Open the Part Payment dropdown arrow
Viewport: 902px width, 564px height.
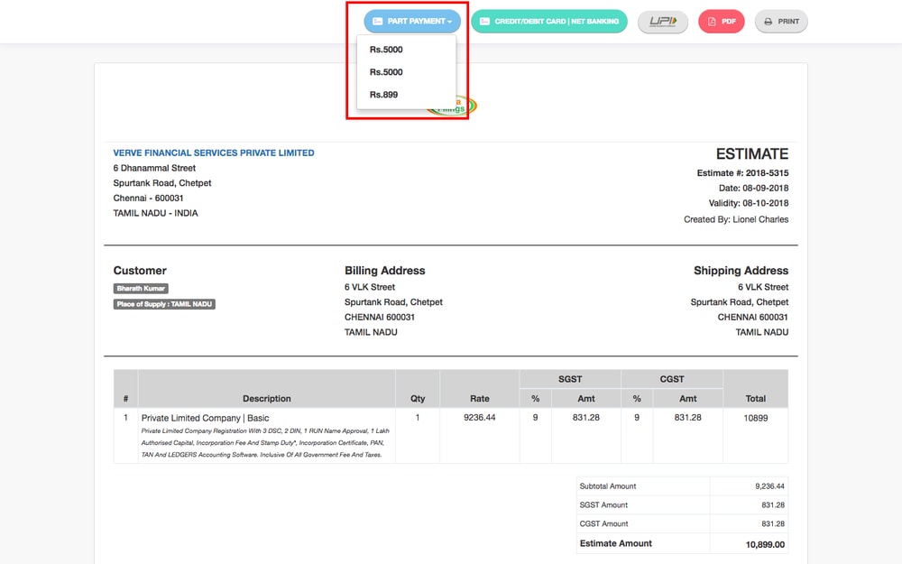tap(447, 21)
